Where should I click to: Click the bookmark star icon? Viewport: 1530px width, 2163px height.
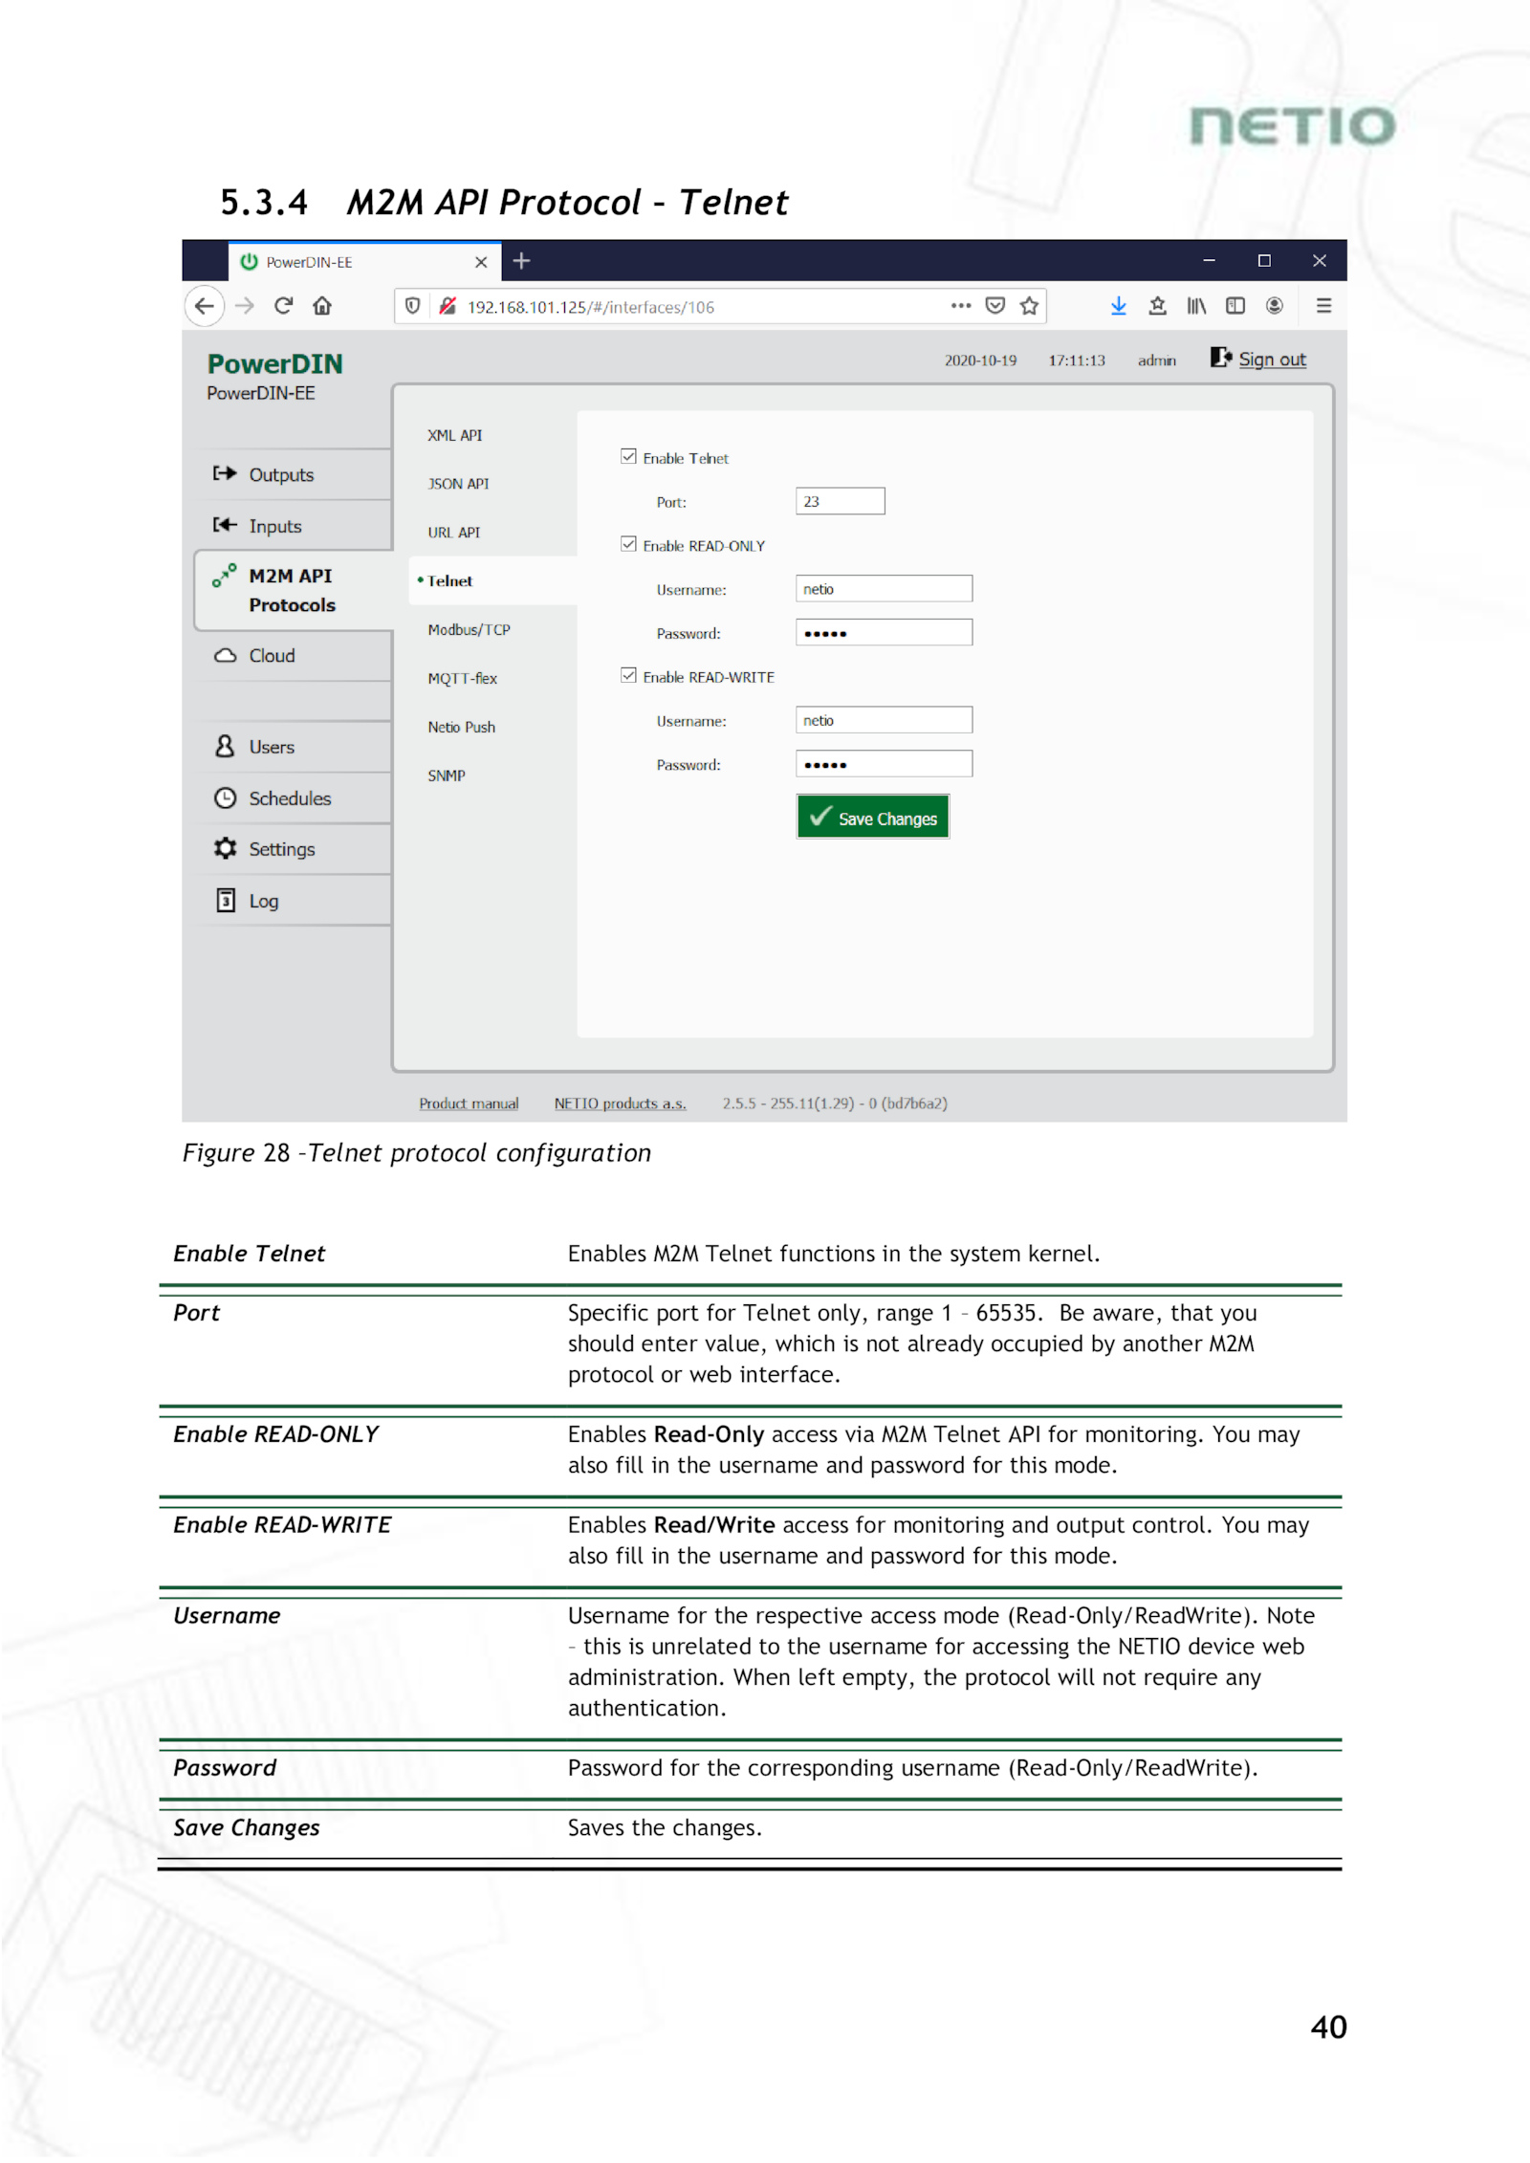coord(1029,306)
